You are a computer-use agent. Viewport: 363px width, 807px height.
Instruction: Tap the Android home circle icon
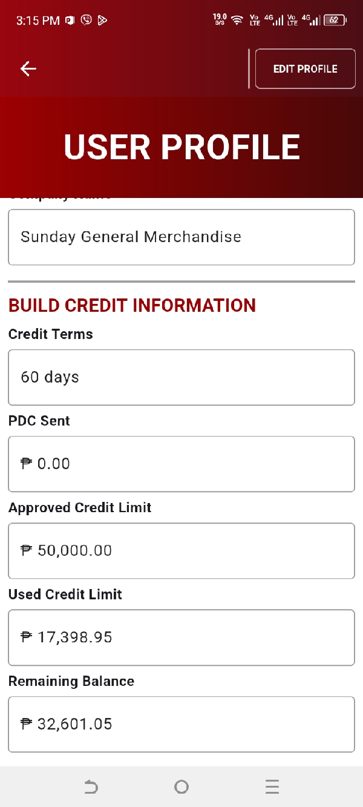(181, 786)
